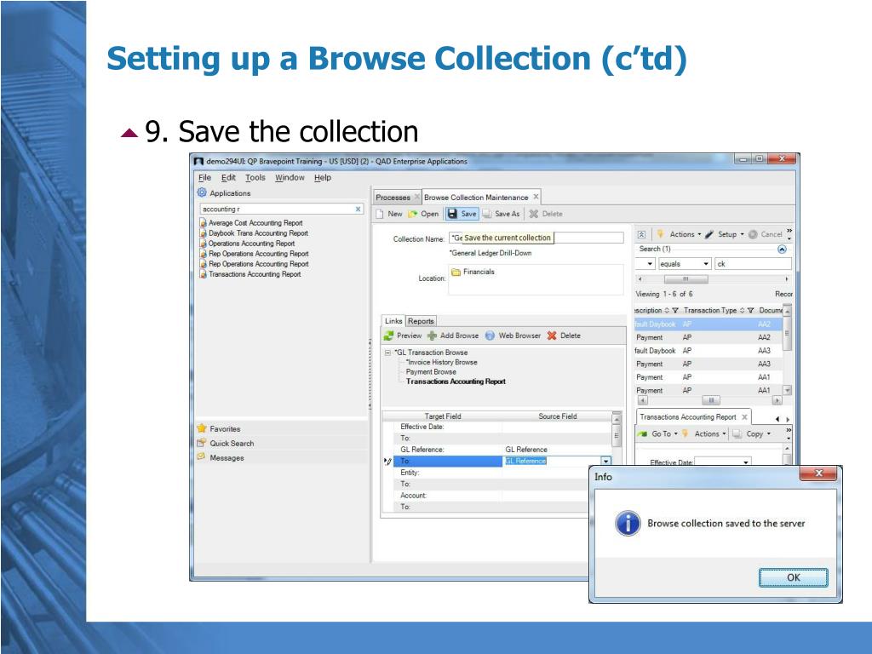Open the GL Reference source field dropdown
Viewport: 872px width, 654px height.
coord(605,461)
